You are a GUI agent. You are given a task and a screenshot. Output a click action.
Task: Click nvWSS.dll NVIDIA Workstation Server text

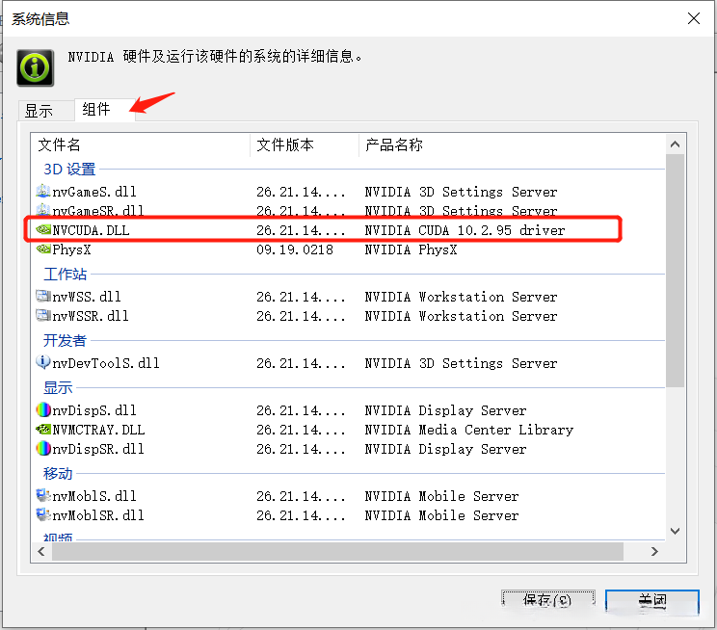point(461,297)
